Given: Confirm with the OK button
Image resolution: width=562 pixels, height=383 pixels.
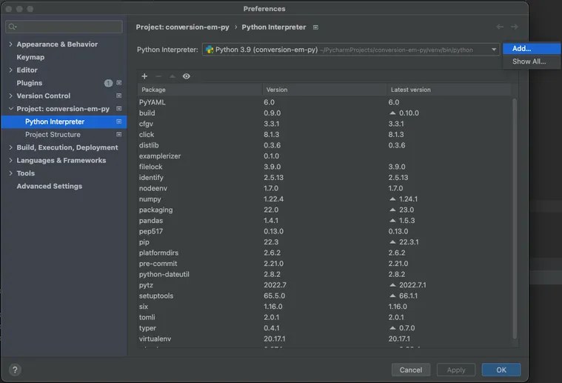Looking at the screenshot, I should click(501, 370).
